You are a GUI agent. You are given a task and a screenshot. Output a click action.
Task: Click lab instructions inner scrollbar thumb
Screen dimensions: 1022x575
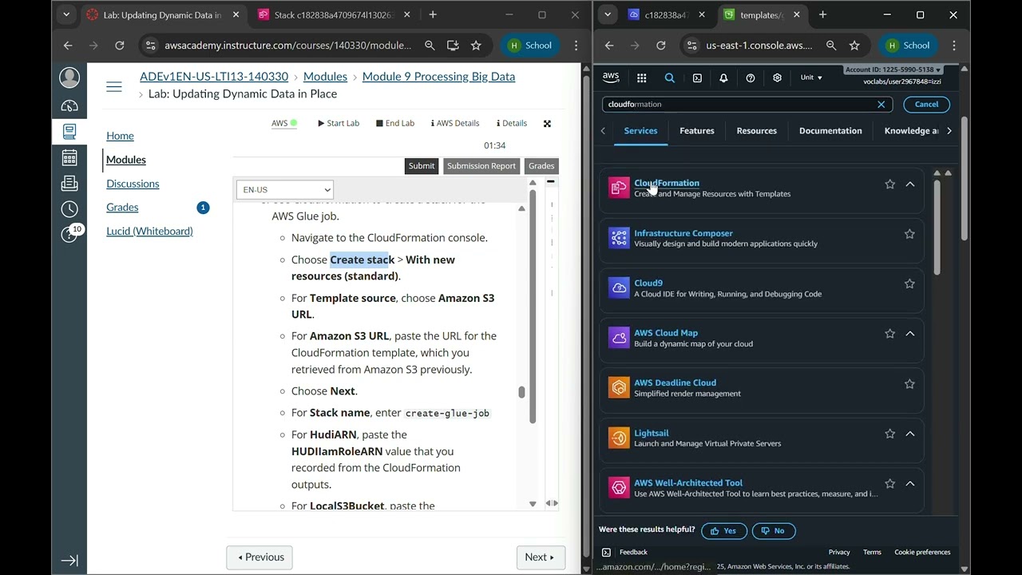point(521,392)
